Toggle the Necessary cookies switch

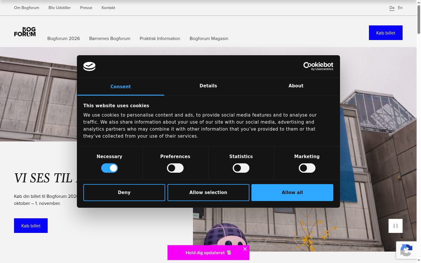(x=109, y=168)
